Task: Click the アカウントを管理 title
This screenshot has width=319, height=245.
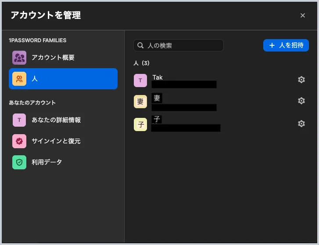Action: click(x=46, y=15)
